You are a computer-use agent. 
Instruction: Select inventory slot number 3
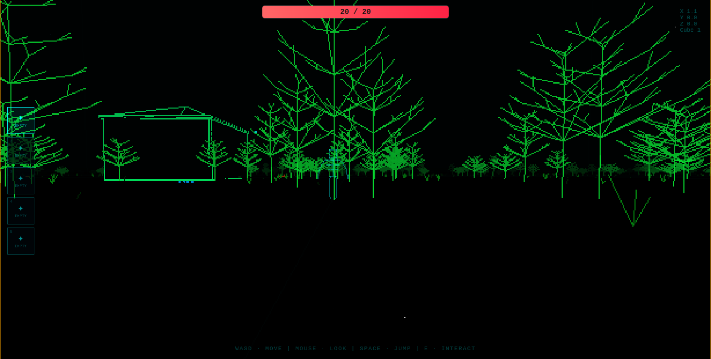[x=21, y=181]
